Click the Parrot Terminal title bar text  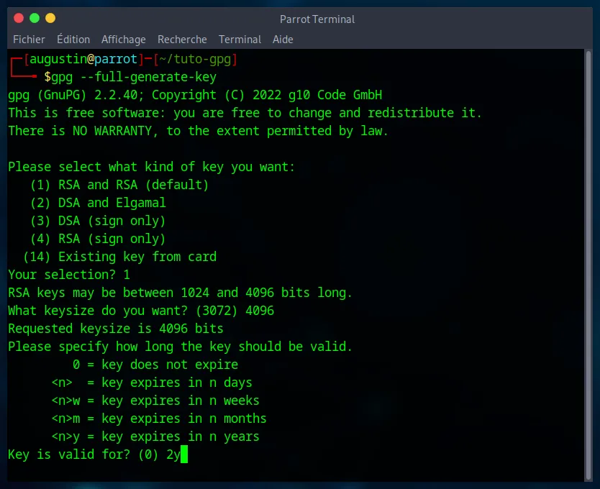click(317, 19)
